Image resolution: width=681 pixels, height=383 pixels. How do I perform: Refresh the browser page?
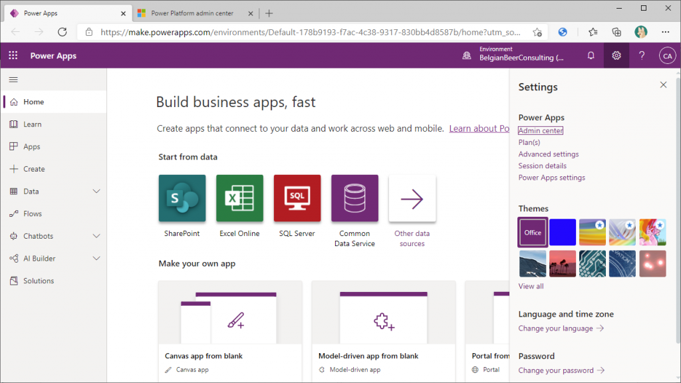tap(63, 32)
